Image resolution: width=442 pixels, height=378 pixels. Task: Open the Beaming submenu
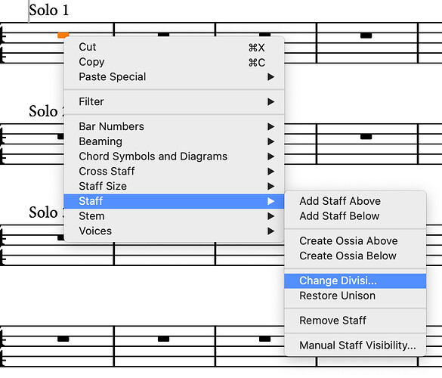coord(174,141)
